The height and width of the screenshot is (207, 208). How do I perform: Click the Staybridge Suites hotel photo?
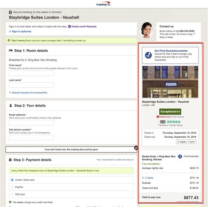click(170, 82)
